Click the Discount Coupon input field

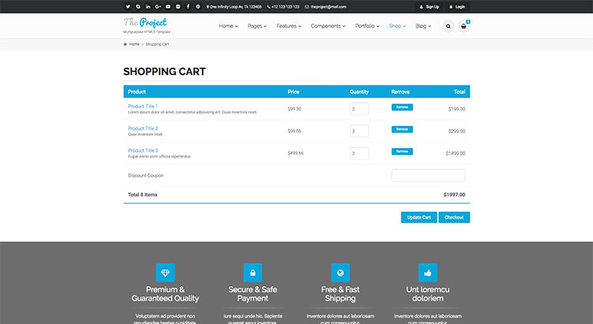[428, 175]
